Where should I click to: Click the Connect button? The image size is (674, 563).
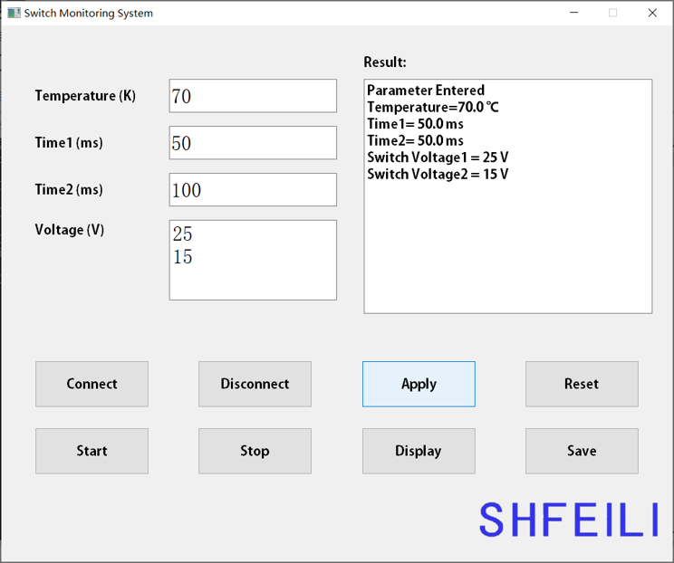(x=91, y=384)
